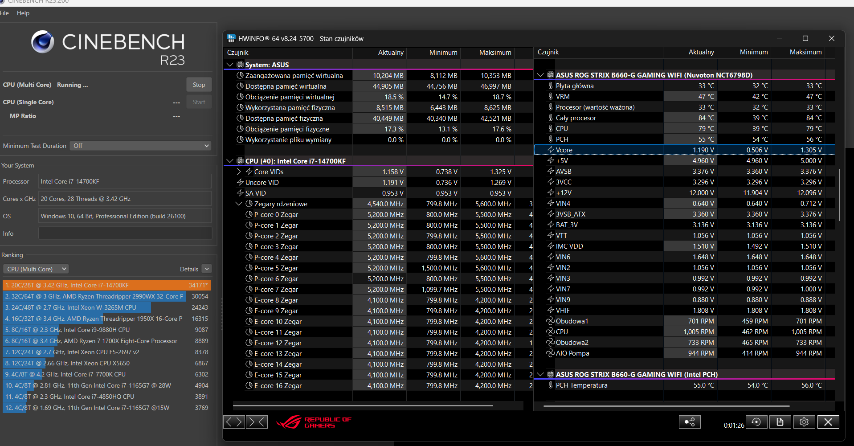Click the expand columns arrows button

click(x=234, y=421)
